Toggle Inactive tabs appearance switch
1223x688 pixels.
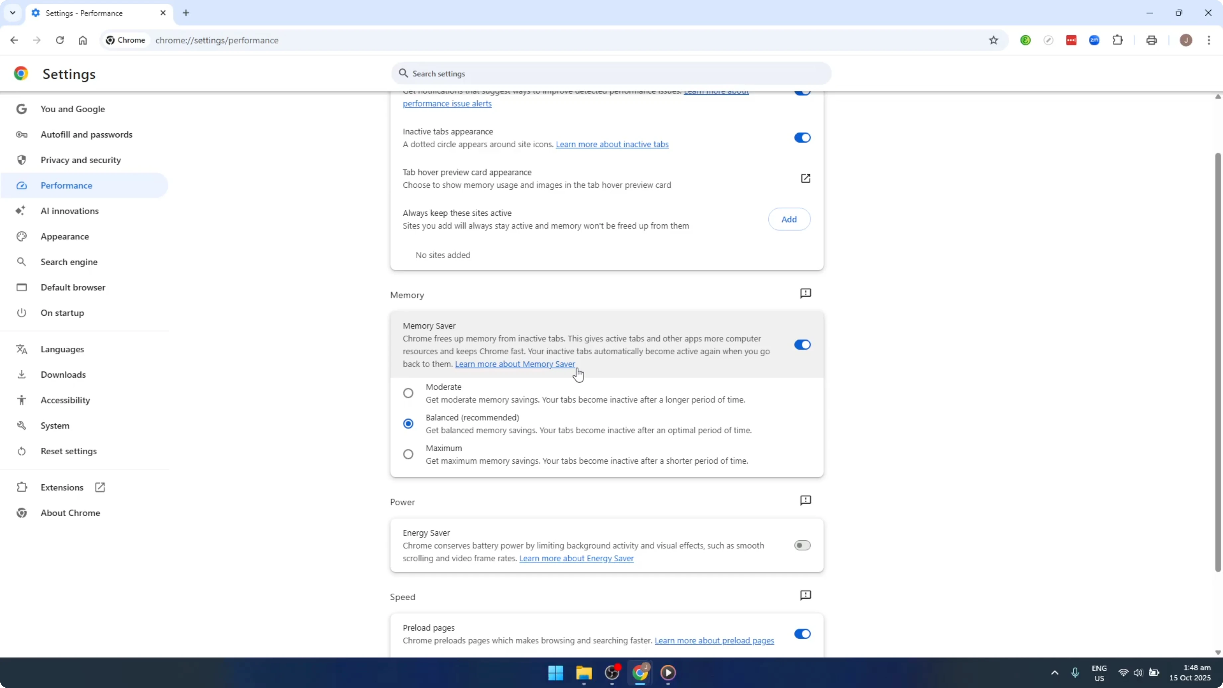click(802, 138)
